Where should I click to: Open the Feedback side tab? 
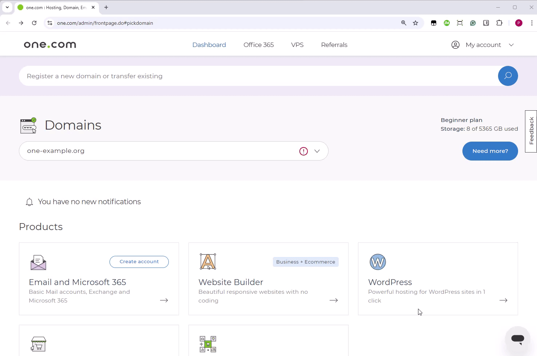[x=531, y=131]
